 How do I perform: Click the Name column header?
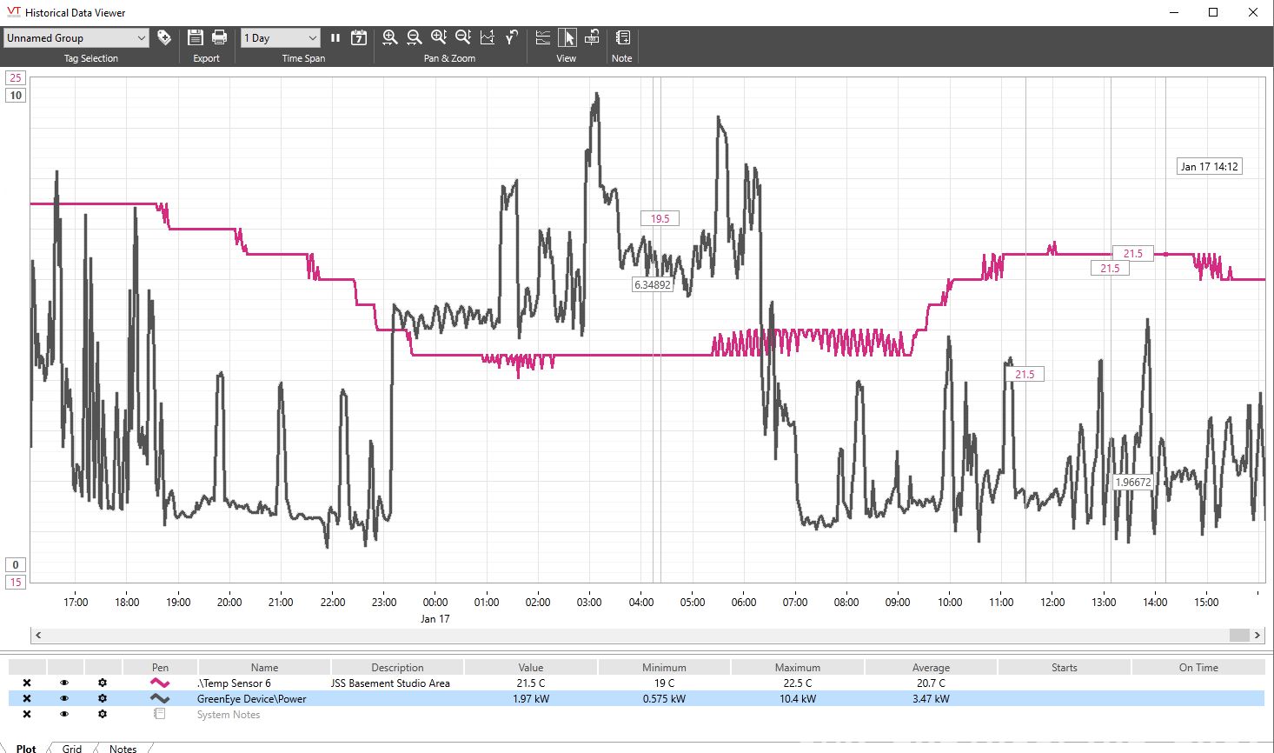(264, 668)
